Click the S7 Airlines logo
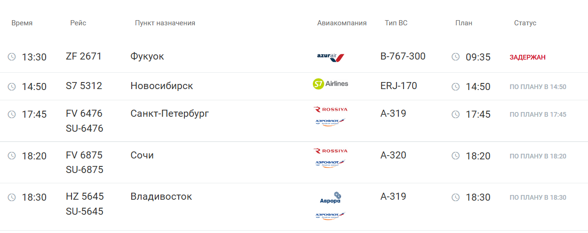 (x=330, y=84)
